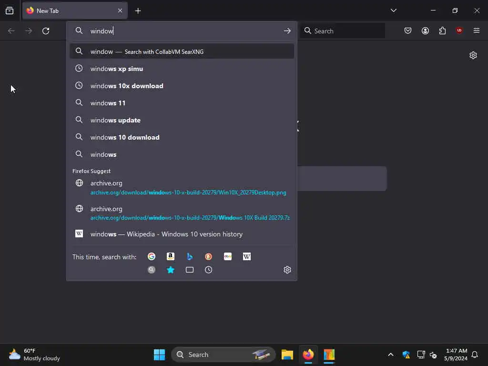The width and height of the screenshot is (488, 366).
Task: Select suggestion 'windows xp simu'
Action: (x=182, y=69)
